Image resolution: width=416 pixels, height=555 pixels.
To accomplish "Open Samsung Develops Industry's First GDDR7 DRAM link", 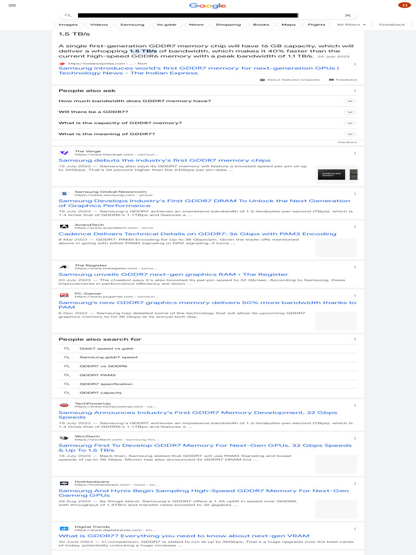I will [204, 203].
